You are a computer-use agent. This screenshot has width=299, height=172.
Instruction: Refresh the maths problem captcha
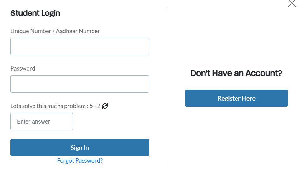click(x=105, y=106)
